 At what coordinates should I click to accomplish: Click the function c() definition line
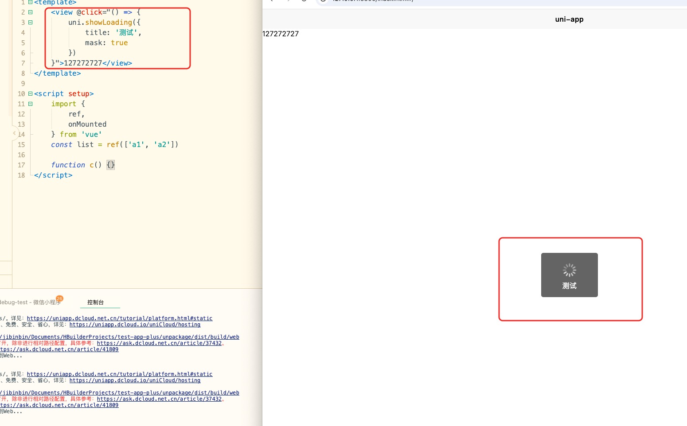coord(83,165)
